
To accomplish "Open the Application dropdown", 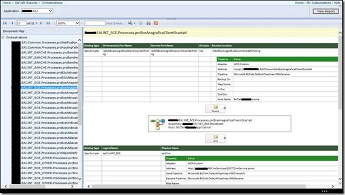I will tap(37, 11).
